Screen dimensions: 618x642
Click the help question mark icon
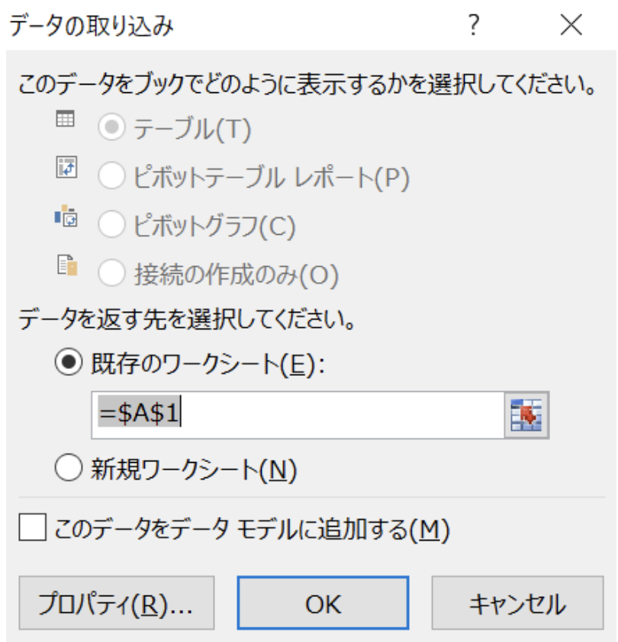(x=474, y=27)
